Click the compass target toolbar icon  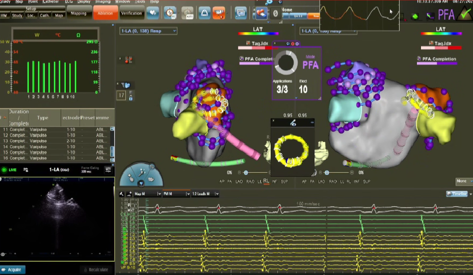coord(171,13)
